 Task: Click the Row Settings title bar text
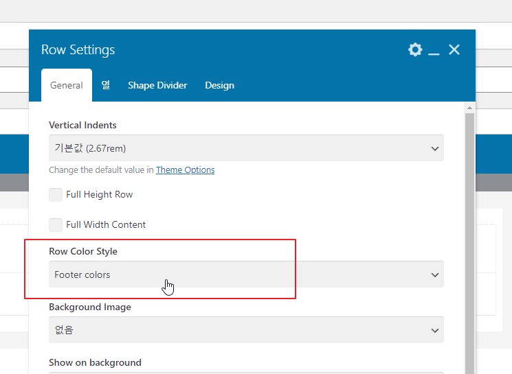pyautogui.click(x=78, y=50)
